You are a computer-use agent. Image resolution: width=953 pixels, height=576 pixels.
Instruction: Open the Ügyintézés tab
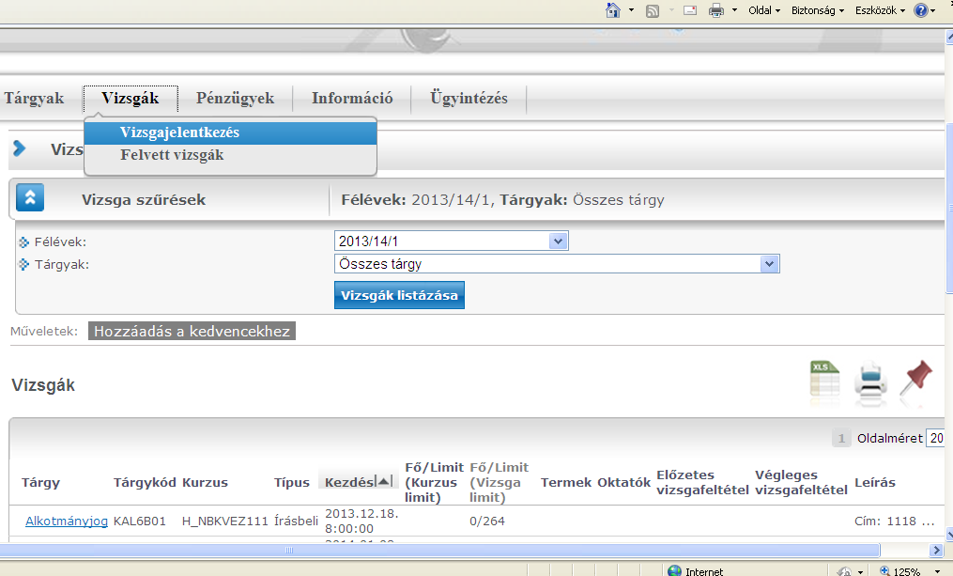(469, 99)
